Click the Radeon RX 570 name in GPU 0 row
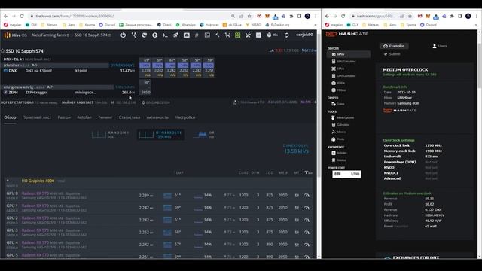The height and width of the screenshot is (271, 482). (x=35, y=193)
